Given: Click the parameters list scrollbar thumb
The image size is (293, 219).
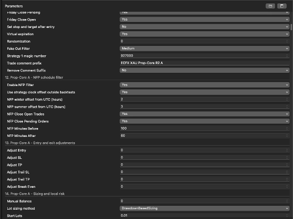Looking at the screenshot, I should [x=291, y=27].
